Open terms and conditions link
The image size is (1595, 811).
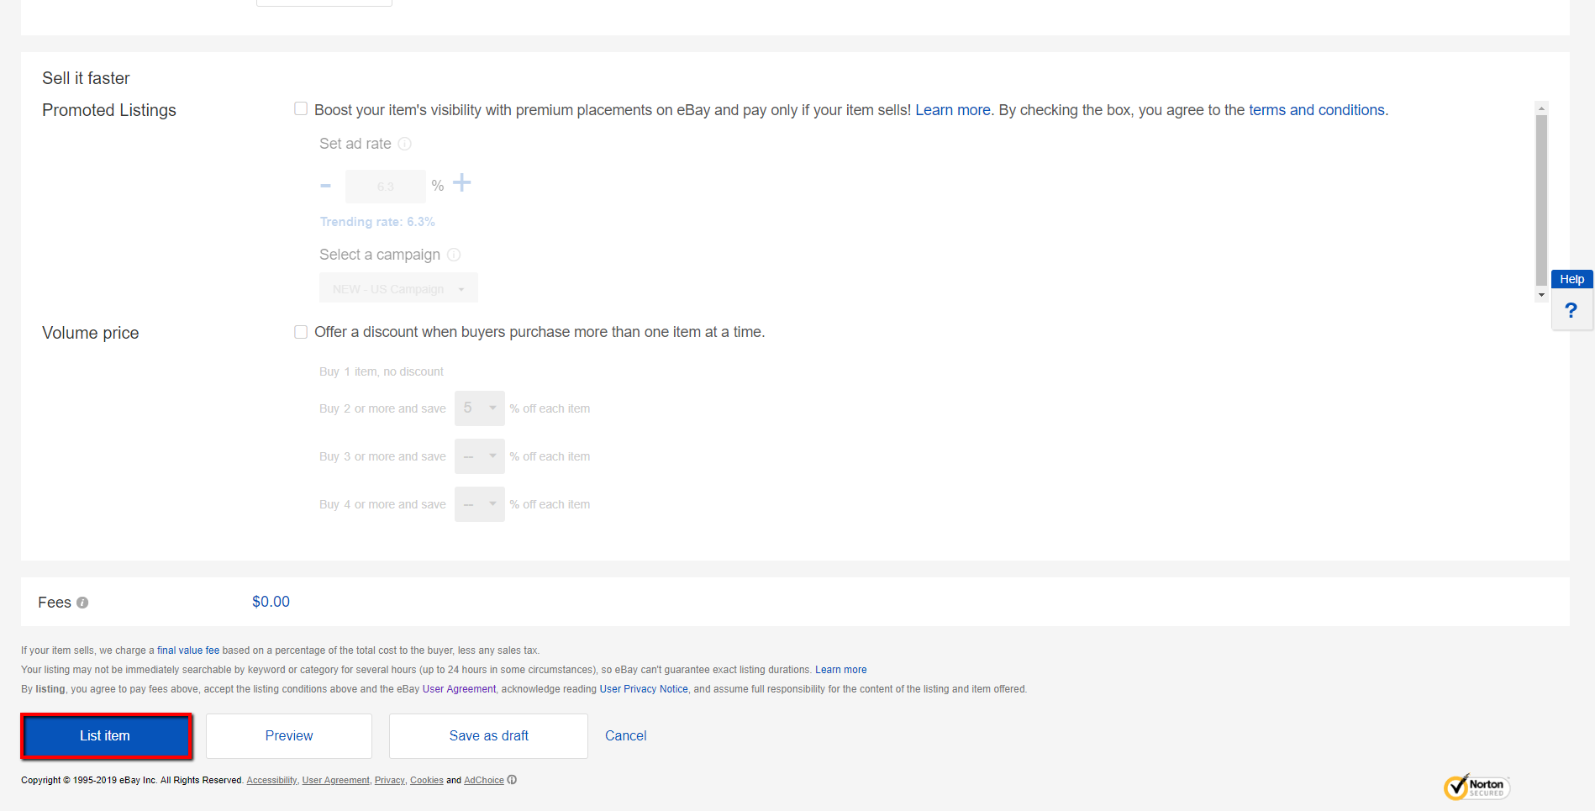pos(1317,110)
